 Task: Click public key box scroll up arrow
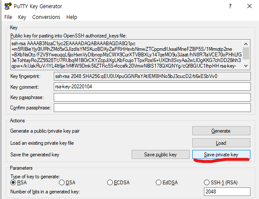pyautogui.click(x=246, y=44)
